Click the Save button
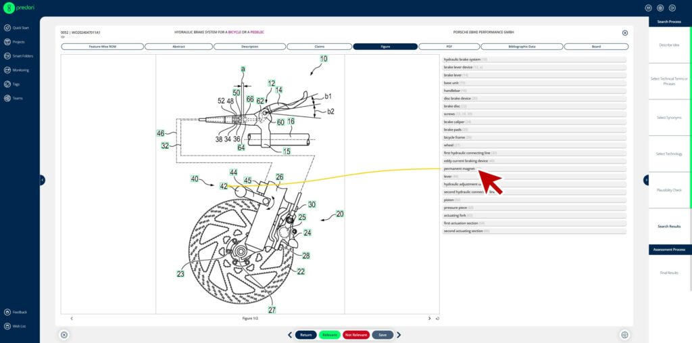The image size is (692, 343). [x=382, y=335]
